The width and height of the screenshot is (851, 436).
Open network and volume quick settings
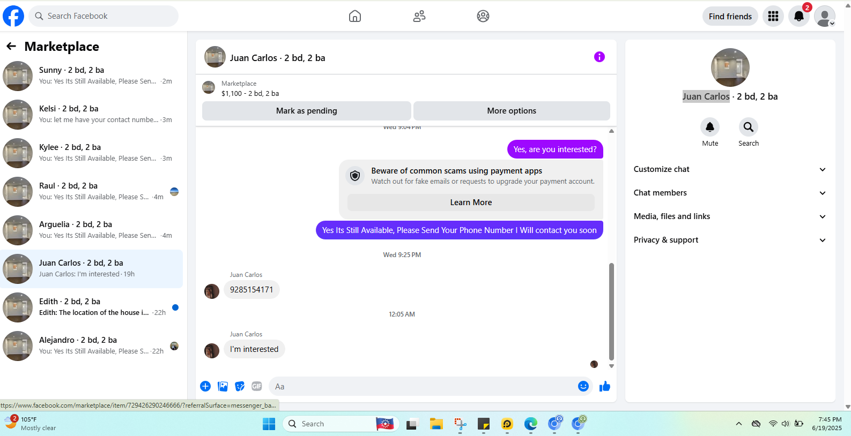[786, 424]
